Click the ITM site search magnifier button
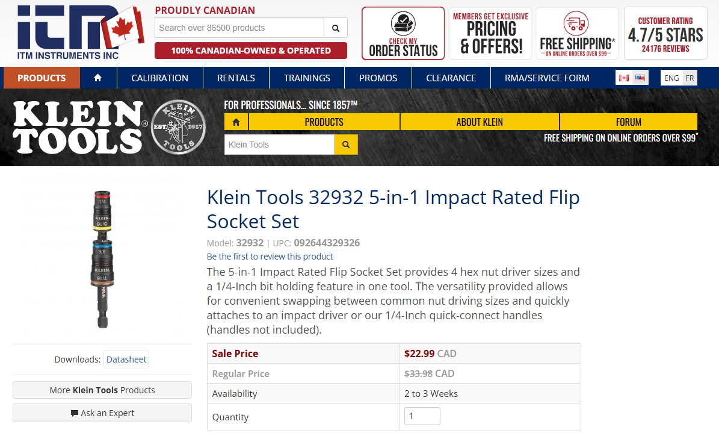 tap(336, 28)
